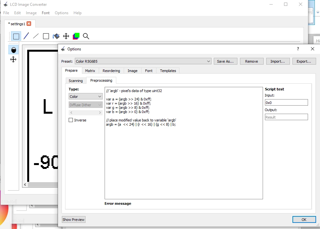Focus the Script test Input field
Image resolution: width=320 pixels, height=229 pixels.
pyautogui.click(x=286, y=102)
